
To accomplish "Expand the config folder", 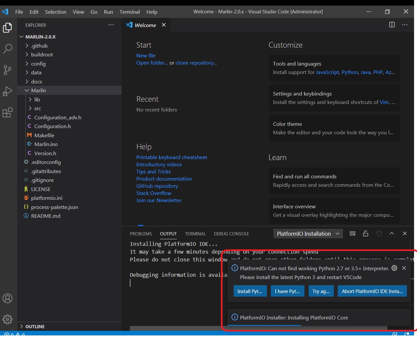I will (x=38, y=64).
